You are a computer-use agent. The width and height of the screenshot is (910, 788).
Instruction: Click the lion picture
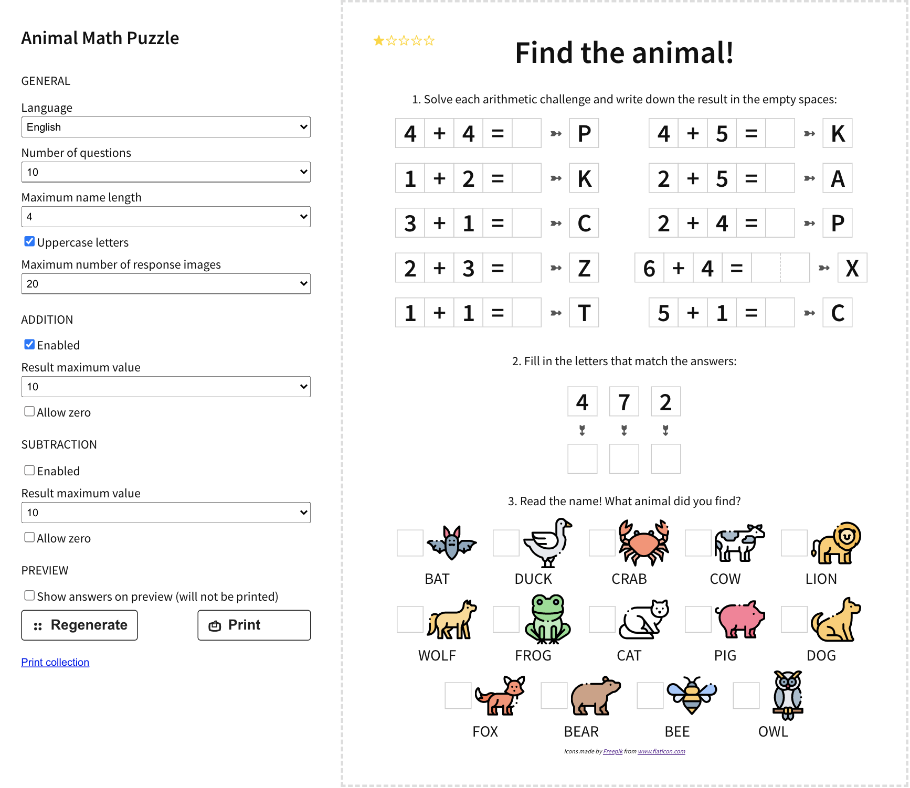(836, 544)
